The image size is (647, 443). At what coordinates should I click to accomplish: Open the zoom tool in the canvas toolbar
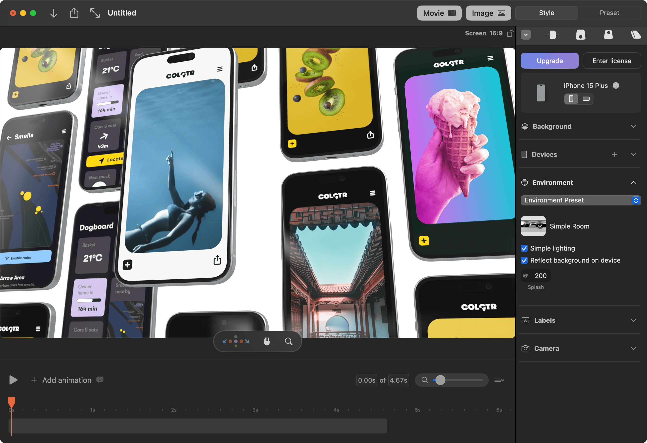pos(289,341)
